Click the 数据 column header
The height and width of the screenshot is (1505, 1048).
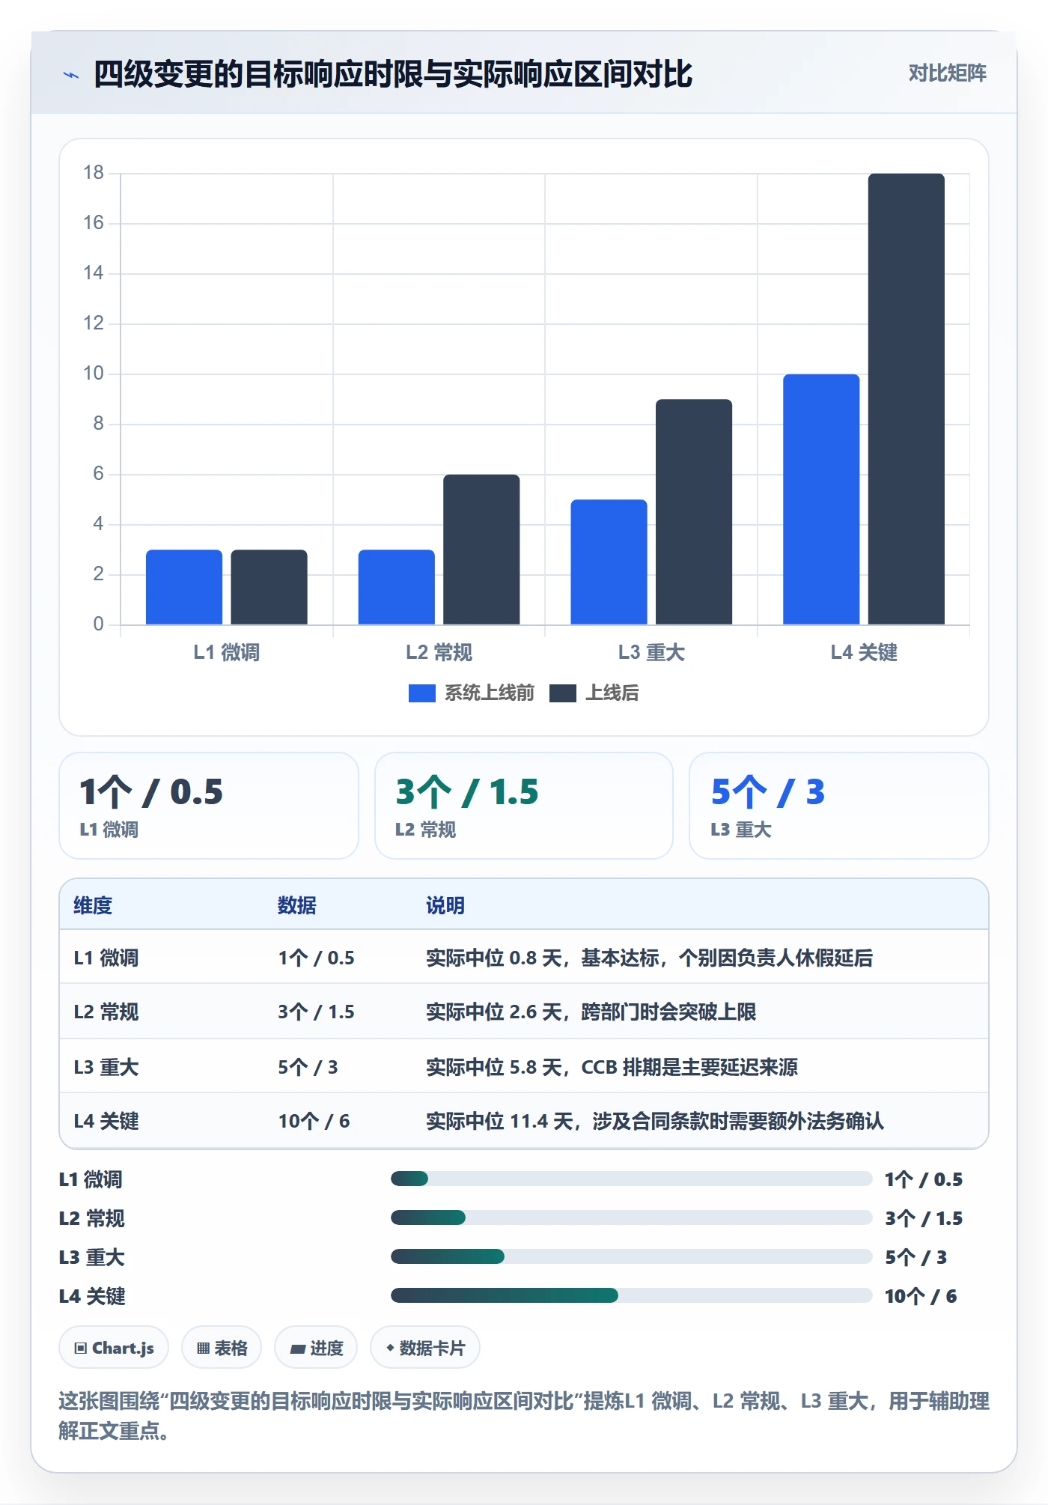pos(297,905)
